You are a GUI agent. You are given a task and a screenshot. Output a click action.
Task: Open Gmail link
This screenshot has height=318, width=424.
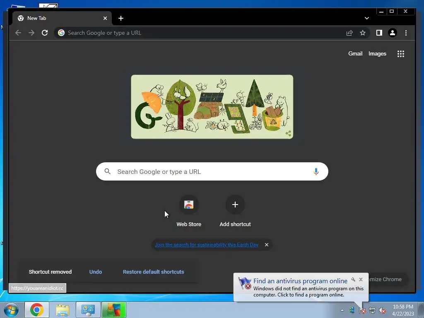click(x=355, y=53)
